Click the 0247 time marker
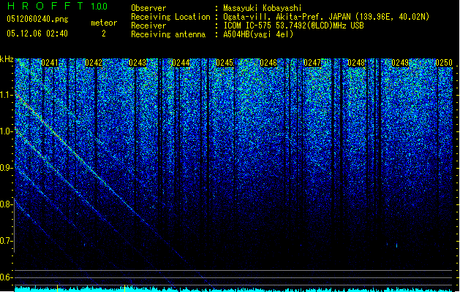The width and height of the screenshot is (460, 292). pos(312,63)
